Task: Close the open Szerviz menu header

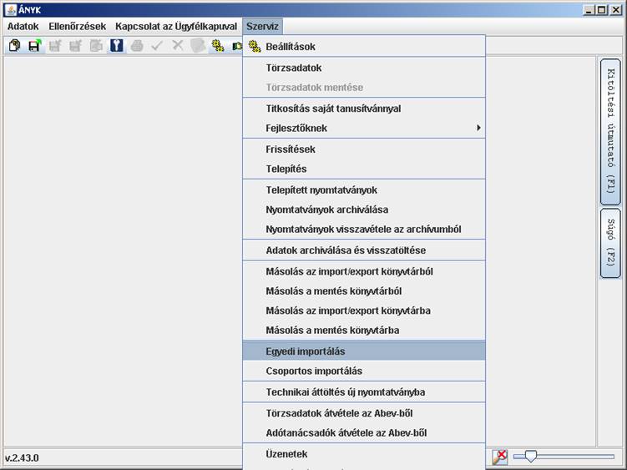Action: tap(262, 27)
